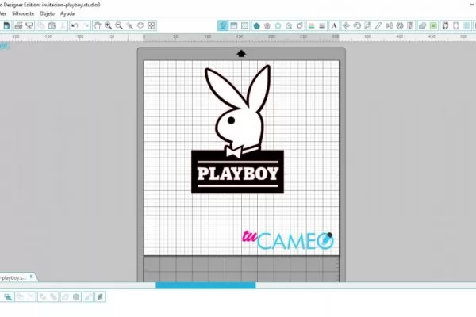Open the Fill Color pentagon panel
The image size is (476, 317).
[256, 26]
